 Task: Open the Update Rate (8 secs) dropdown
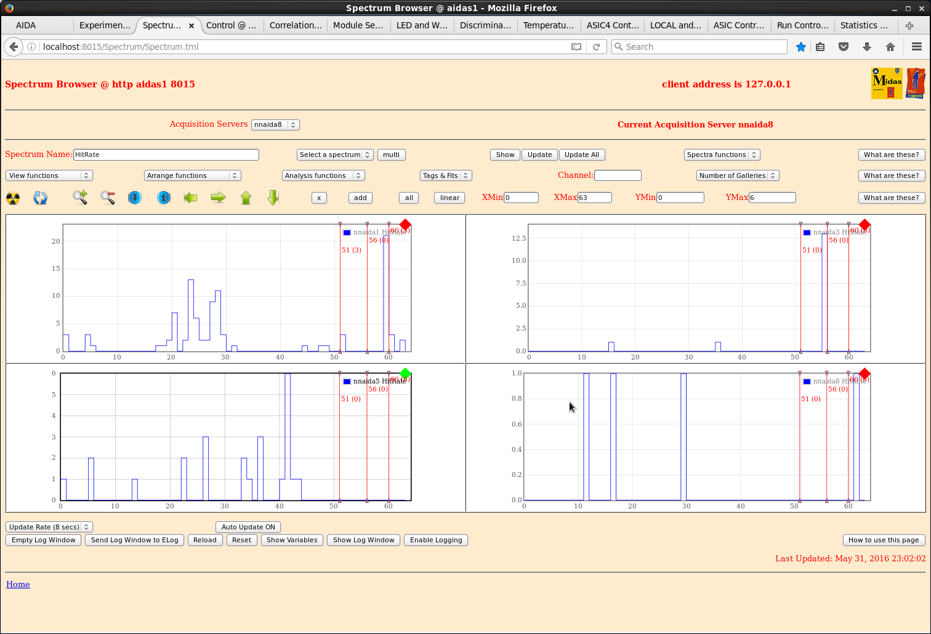point(49,527)
